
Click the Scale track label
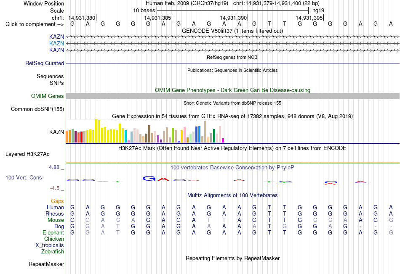click(57, 11)
